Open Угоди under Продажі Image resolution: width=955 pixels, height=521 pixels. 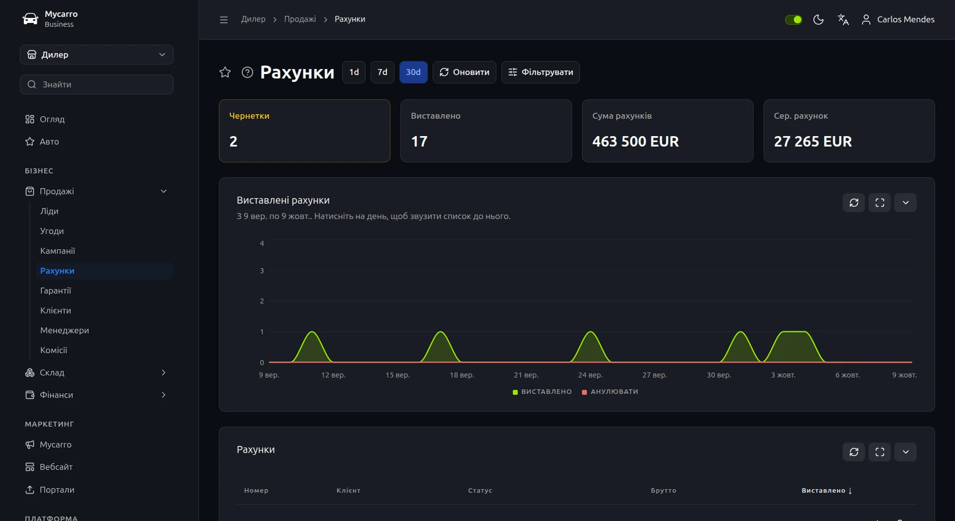52,231
